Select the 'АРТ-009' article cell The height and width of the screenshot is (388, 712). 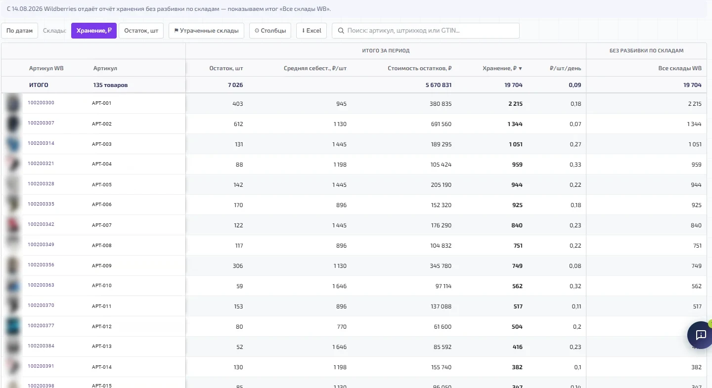tap(102, 266)
